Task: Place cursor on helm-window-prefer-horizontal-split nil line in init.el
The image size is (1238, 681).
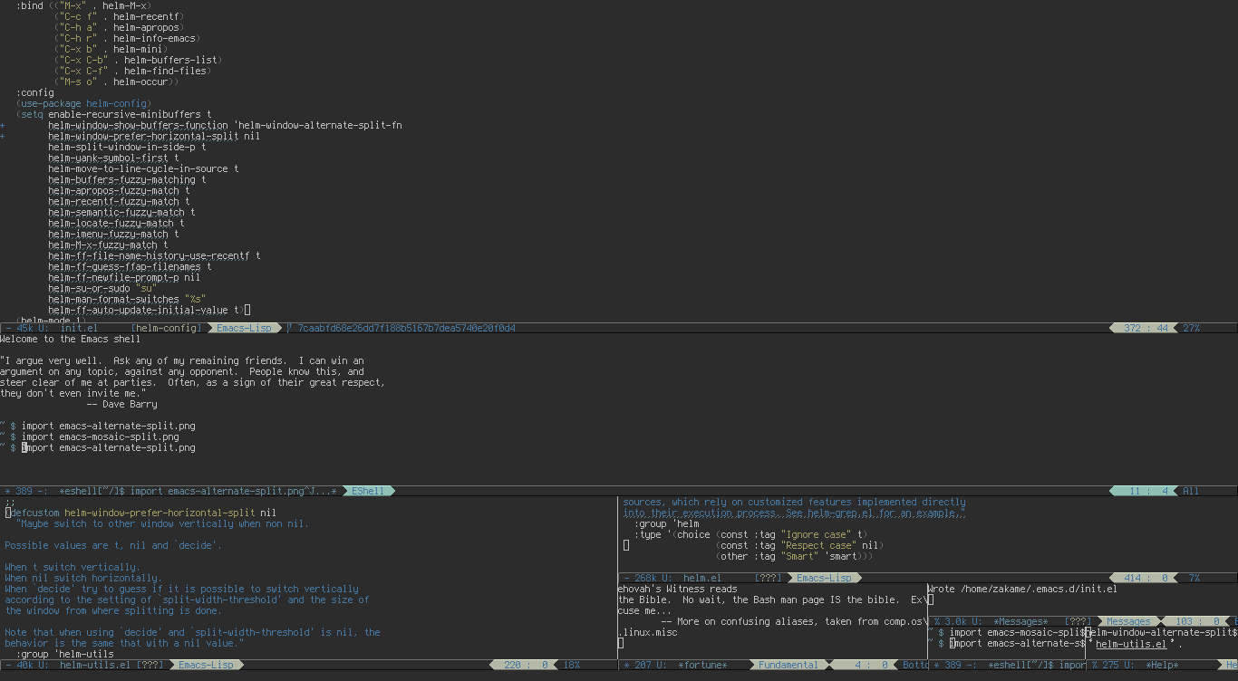Action: click(154, 136)
